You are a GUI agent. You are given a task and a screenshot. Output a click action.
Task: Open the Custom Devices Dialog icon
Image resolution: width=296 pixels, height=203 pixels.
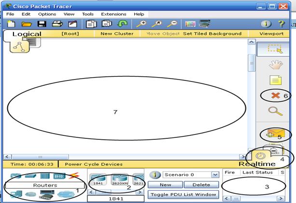pyautogui.click(x=205, y=24)
